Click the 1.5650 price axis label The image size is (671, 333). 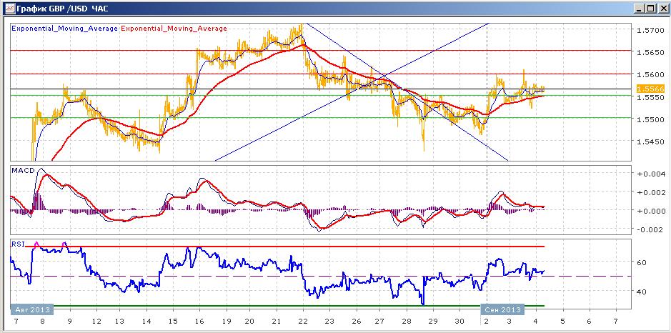(x=649, y=53)
